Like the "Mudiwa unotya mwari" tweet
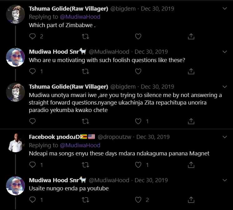Viewport: 233px width, 210px height. [x=138, y=121]
